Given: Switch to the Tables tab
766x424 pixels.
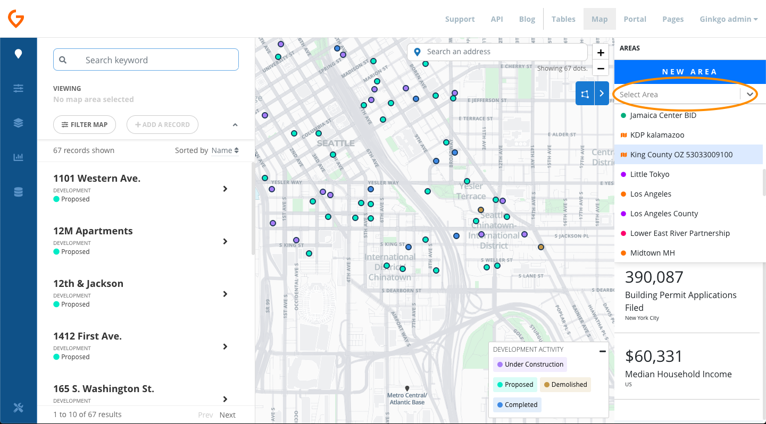Looking at the screenshot, I should (x=563, y=19).
